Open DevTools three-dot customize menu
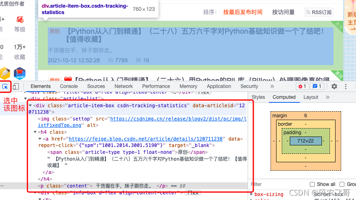The image size is (356, 200). (x=346, y=86)
